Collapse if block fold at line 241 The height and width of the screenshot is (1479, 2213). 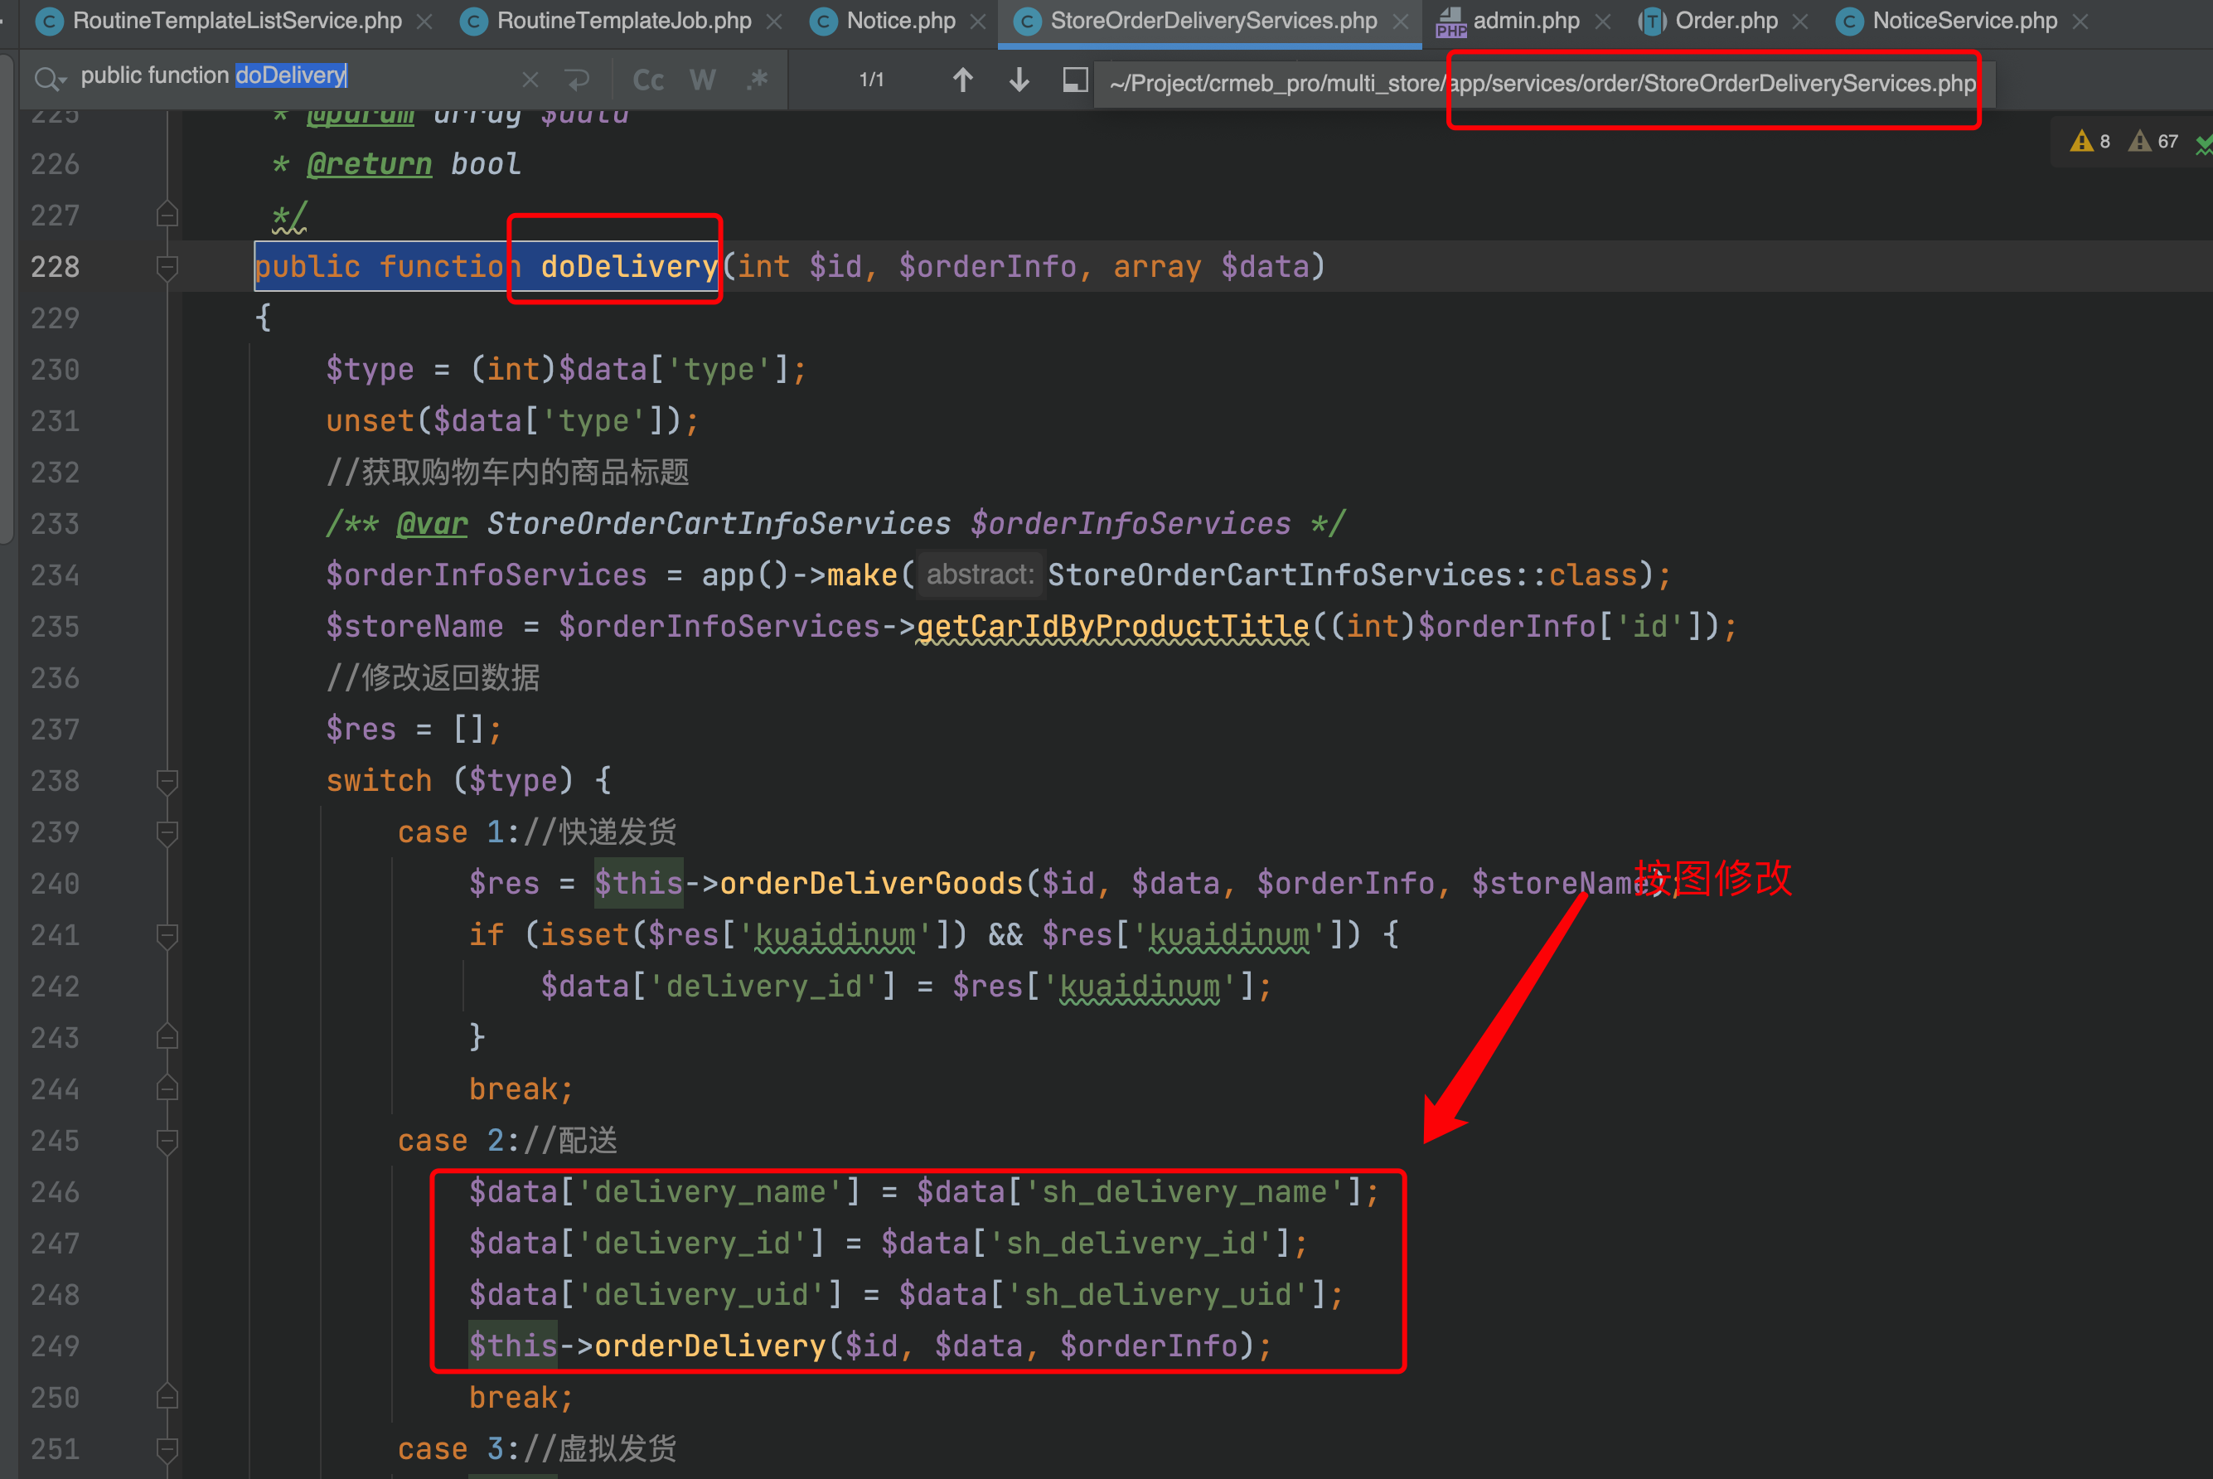point(167,936)
